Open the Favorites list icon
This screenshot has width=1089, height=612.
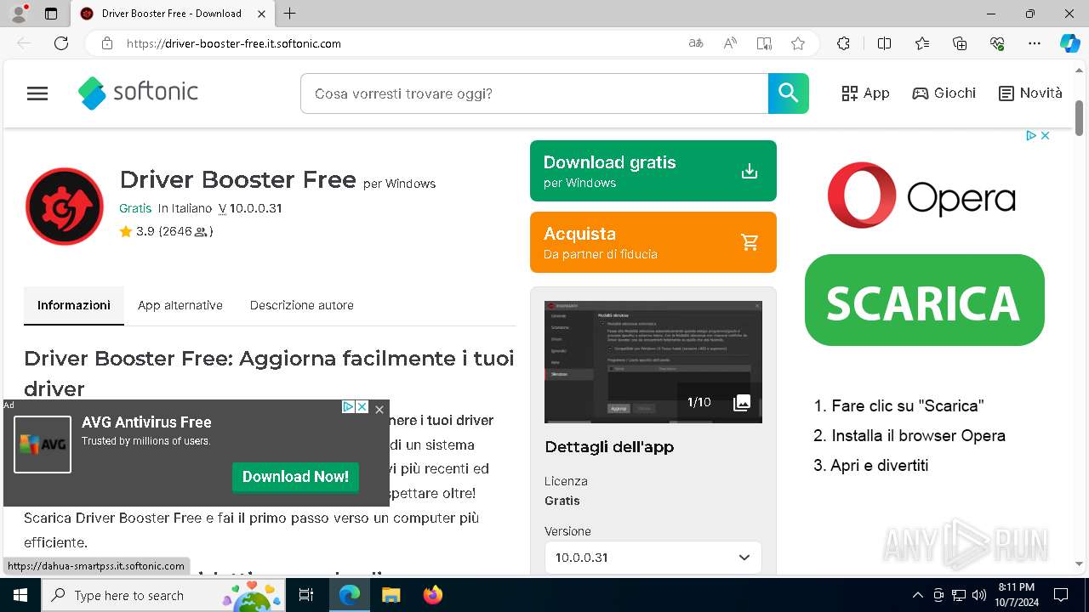922,43
